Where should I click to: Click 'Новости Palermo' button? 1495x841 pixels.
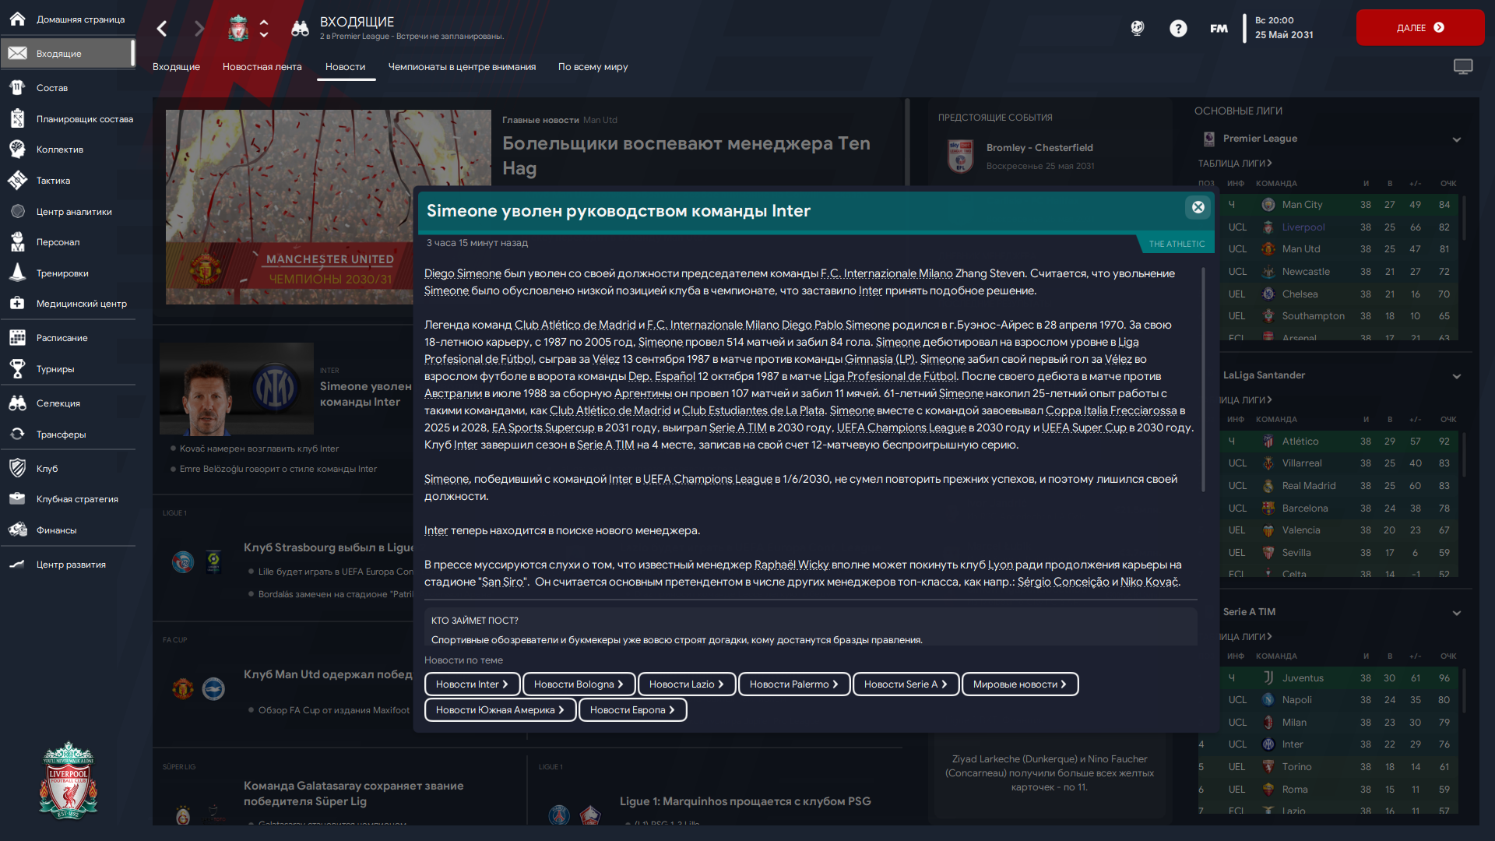coord(793,684)
